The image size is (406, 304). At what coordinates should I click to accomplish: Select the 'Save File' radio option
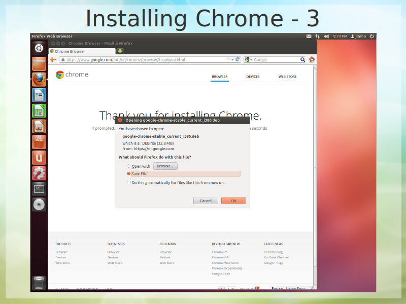pyautogui.click(x=128, y=174)
